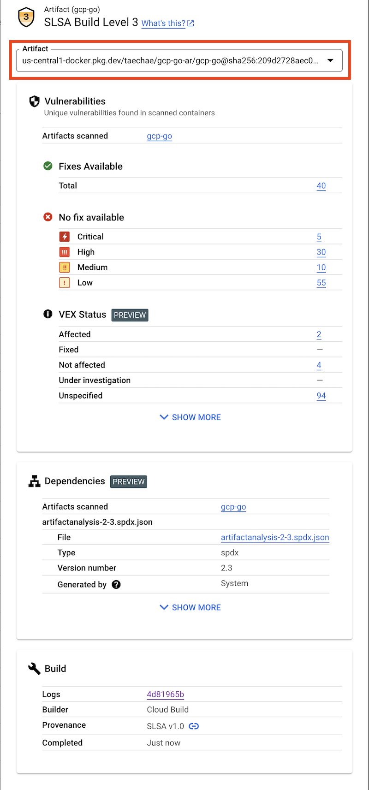Image resolution: width=369 pixels, height=790 pixels.
Task: Click the SLSA Build Level 3 shield badge
Action: point(26,17)
